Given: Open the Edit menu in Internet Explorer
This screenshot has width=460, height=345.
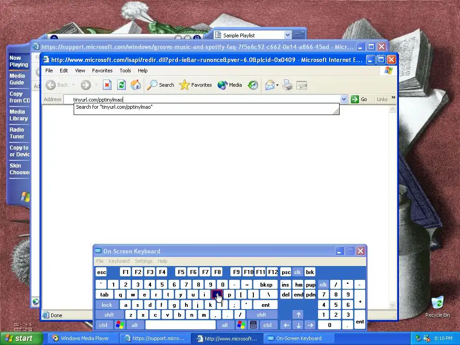Looking at the screenshot, I should tap(64, 71).
